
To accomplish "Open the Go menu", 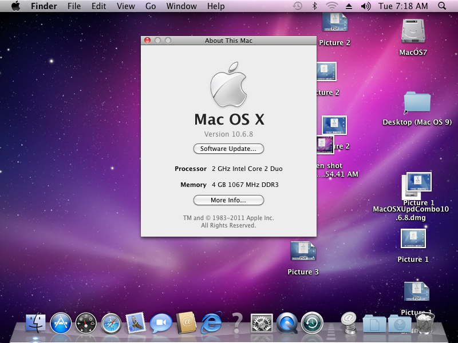I will pos(151,6).
